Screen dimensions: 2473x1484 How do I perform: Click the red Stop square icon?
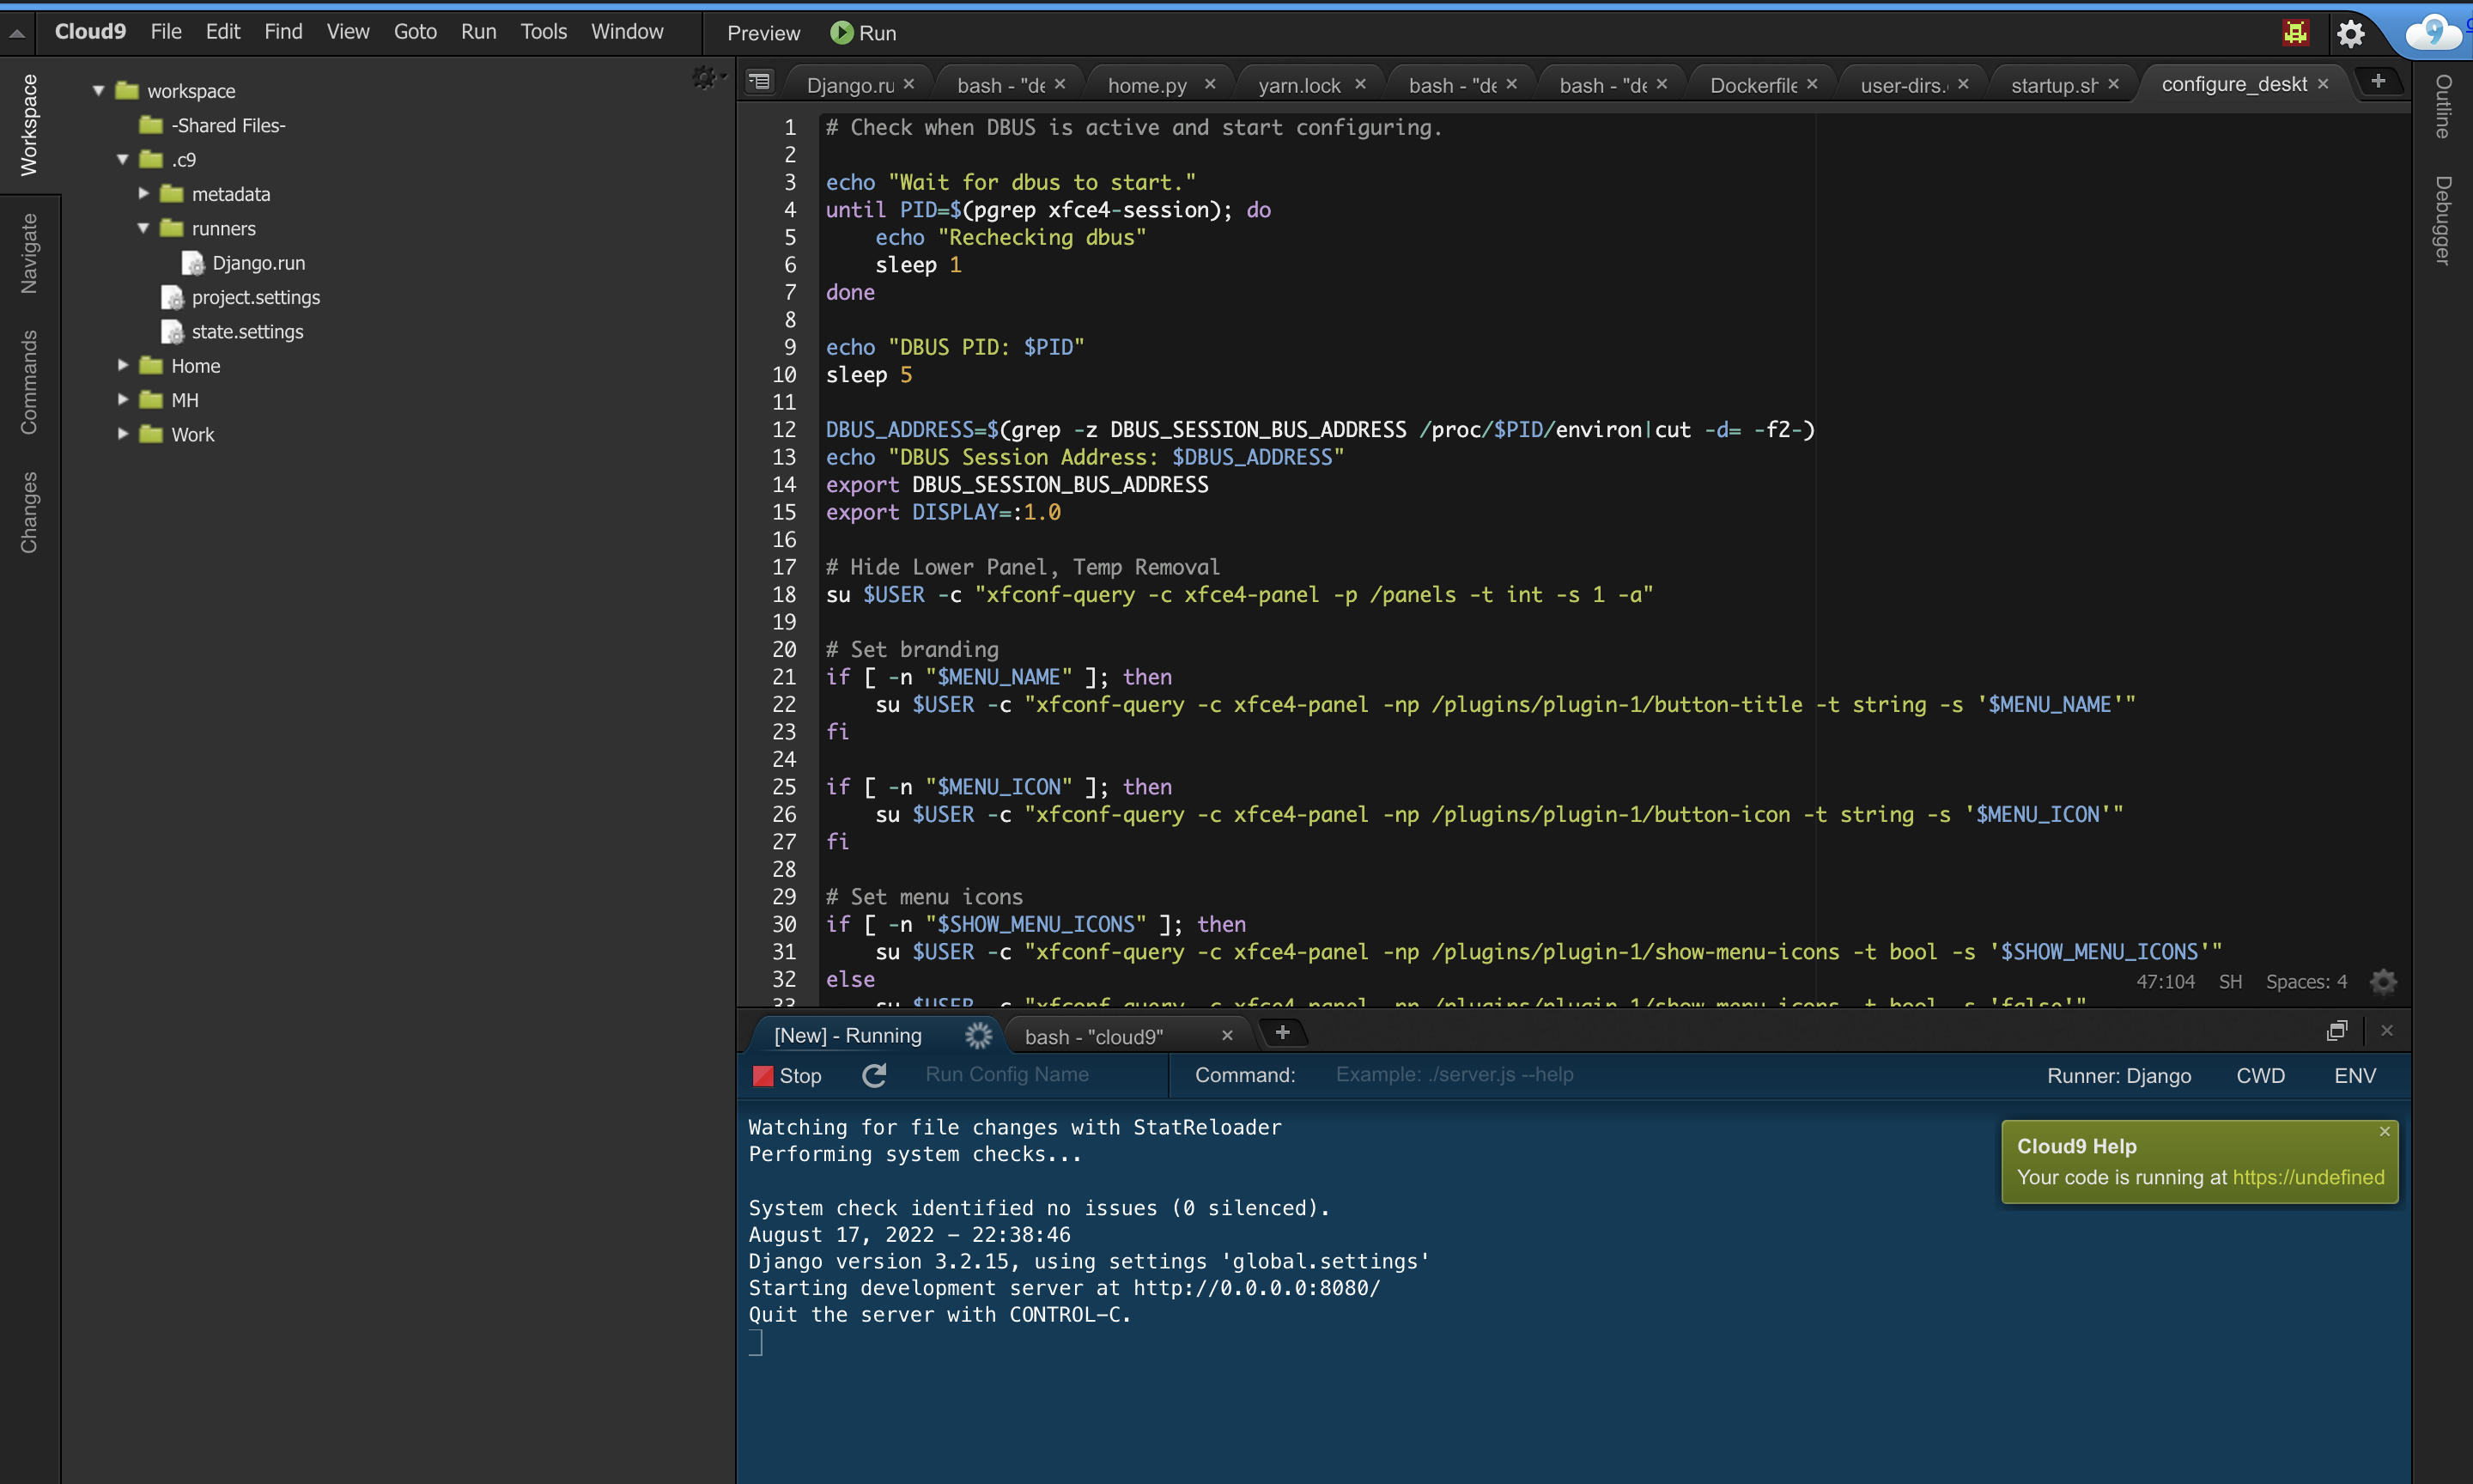[763, 1076]
